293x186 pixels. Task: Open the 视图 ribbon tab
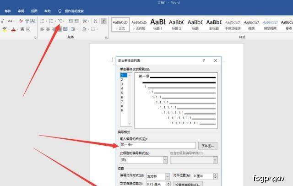(x=34, y=11)
